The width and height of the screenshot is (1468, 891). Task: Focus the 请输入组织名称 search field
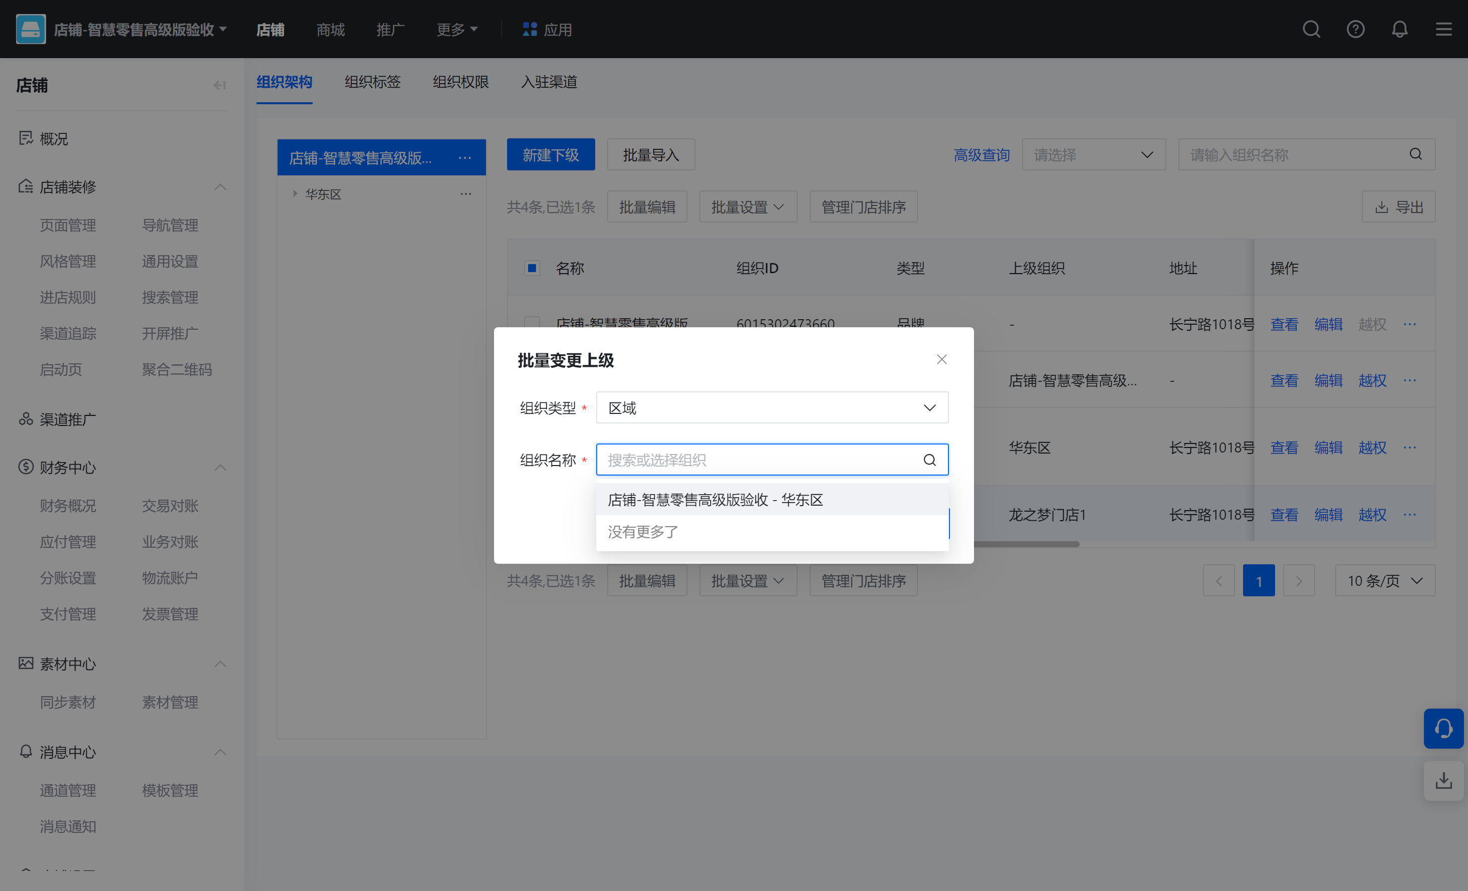click(1307, 155)
